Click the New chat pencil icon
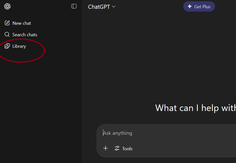Viewport: 236px width, 163px height. pos(7,23)
